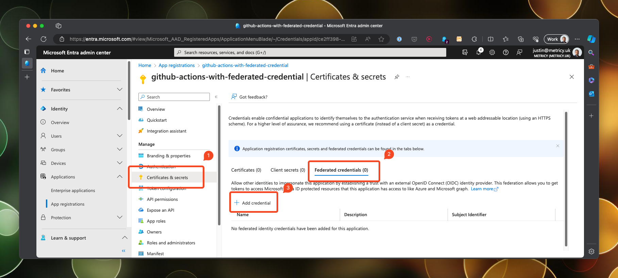Screen dimensions: 618x278
Task: Open the sidebar tools briefcase icon
Action: (x=591, y=67)
